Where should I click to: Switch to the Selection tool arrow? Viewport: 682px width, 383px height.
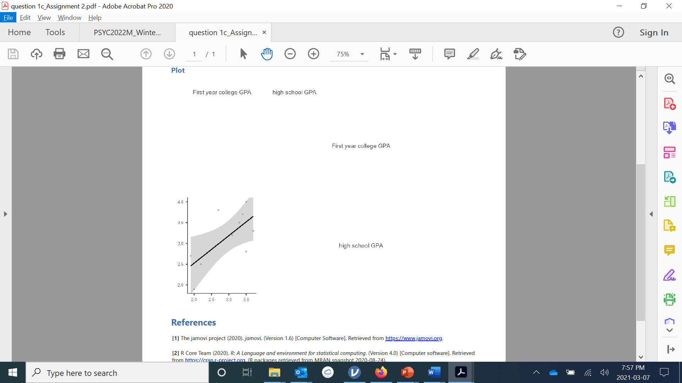(243, 54)
